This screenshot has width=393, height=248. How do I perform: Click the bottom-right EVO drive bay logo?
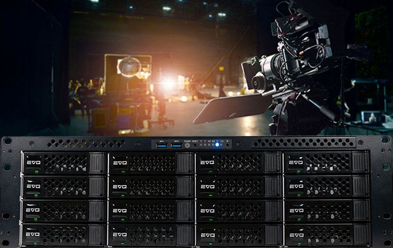pos(296,235)
